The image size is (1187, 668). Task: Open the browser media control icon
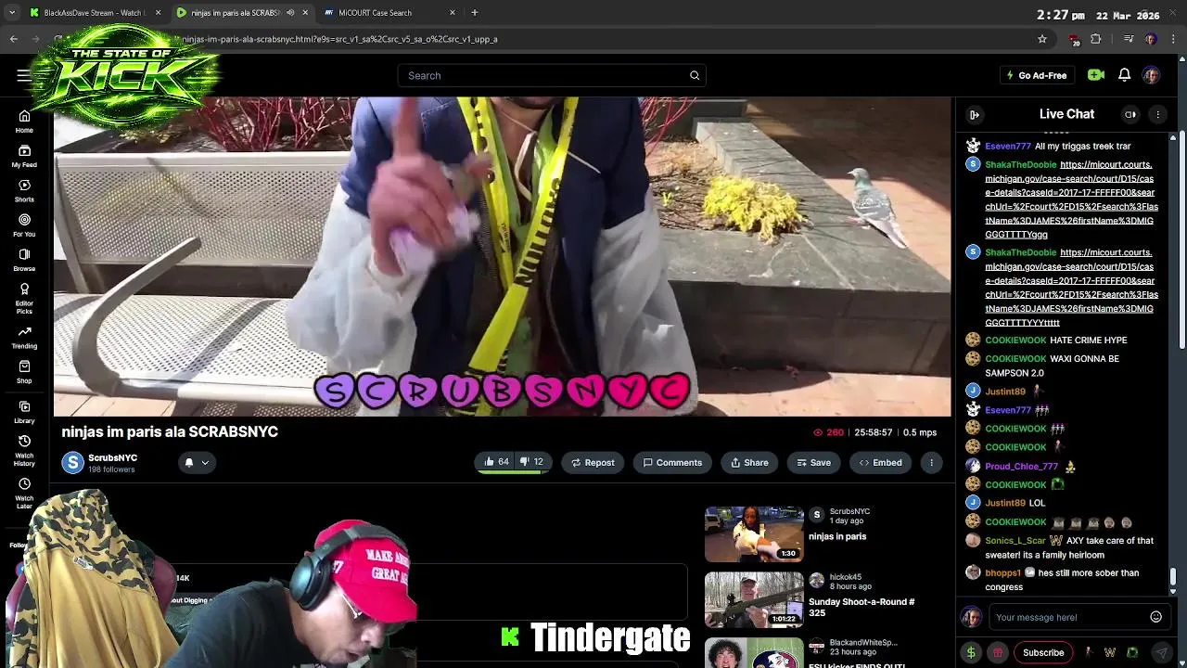coord(1129,39)
